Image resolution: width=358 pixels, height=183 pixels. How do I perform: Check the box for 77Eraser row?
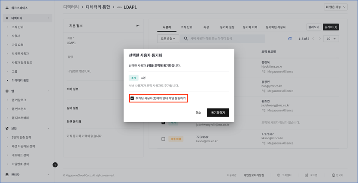pos(163,139)
